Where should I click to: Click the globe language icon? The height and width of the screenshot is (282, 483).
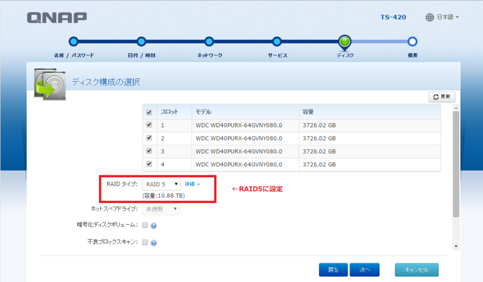pyautogui.click(x=430, y=17)
